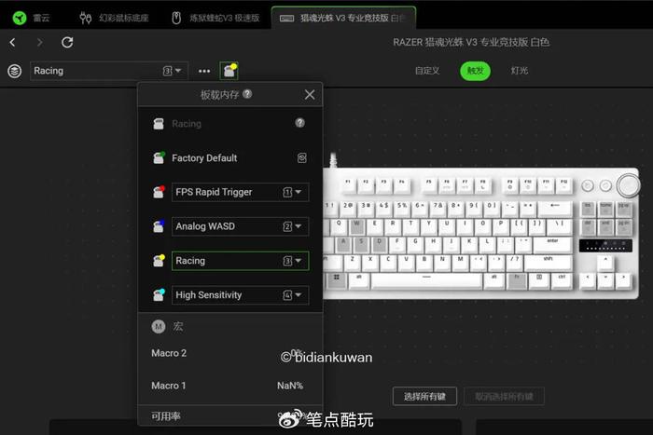This screenshot has width=653, height=435.
Task: Open the Racing profile dropdown in toolbar
Action: (x=109, y=71)
